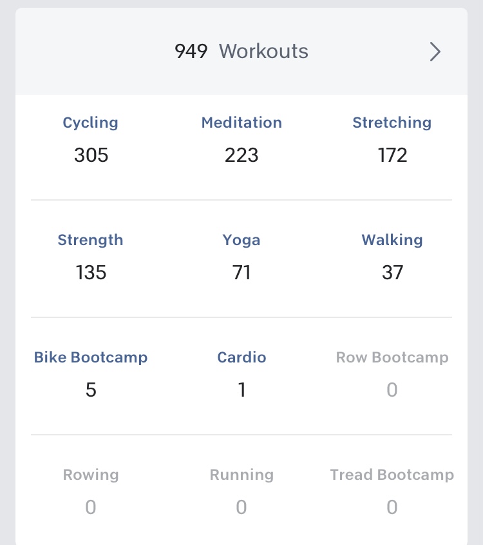The width and height of the screenshot is (483, 545).
Task: Select the Cycling workout category
Action: 91,123
